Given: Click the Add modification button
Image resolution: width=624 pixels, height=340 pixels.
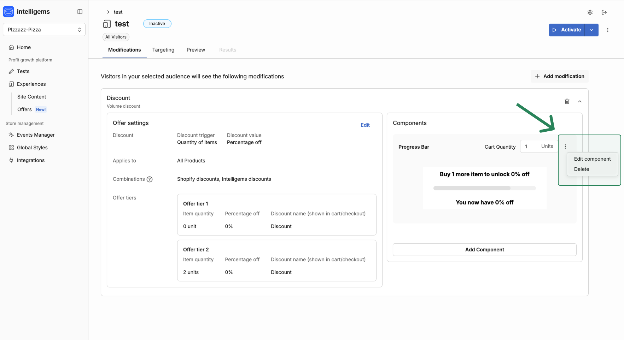Looking at the screenshot, I should (560, 76).
